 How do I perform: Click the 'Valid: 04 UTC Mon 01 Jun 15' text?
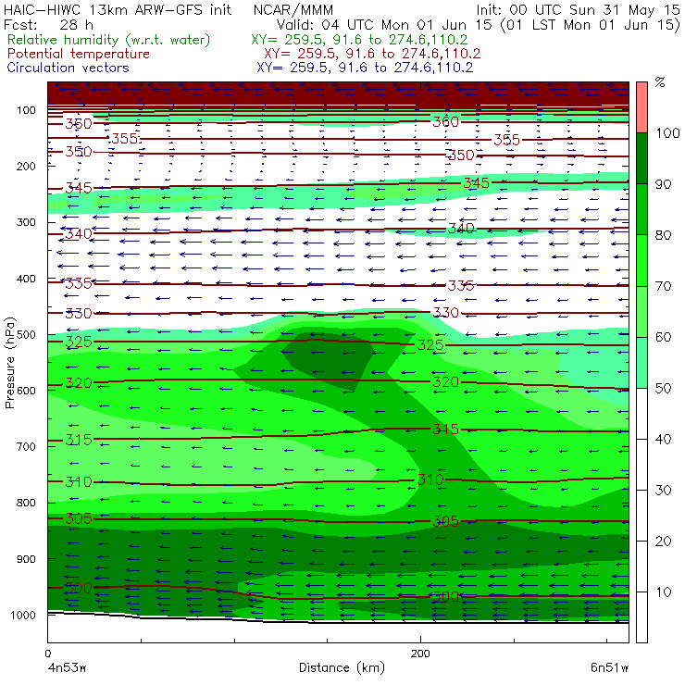[x=386, y=24]
